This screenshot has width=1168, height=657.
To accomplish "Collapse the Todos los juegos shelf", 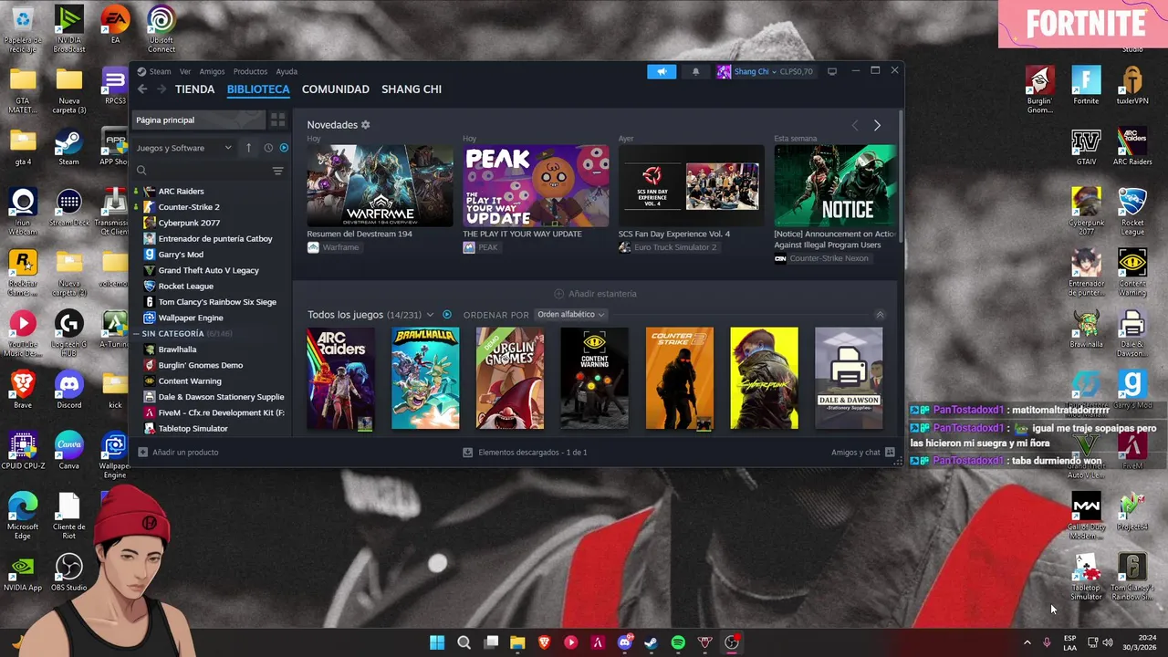I will [x=880, y=315].
